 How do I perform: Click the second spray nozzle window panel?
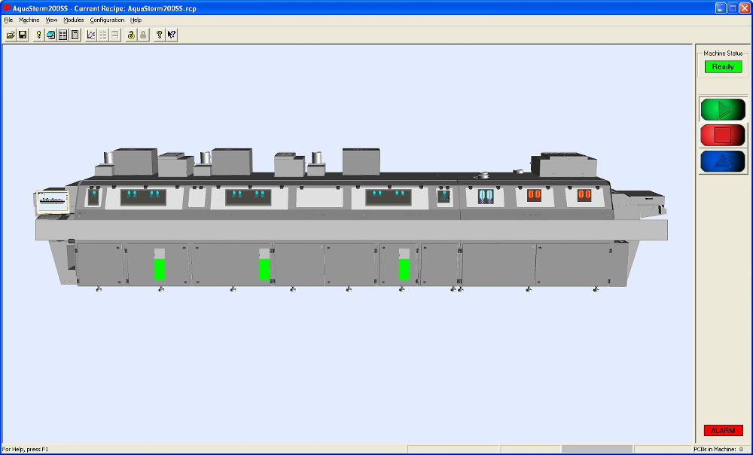248,197
